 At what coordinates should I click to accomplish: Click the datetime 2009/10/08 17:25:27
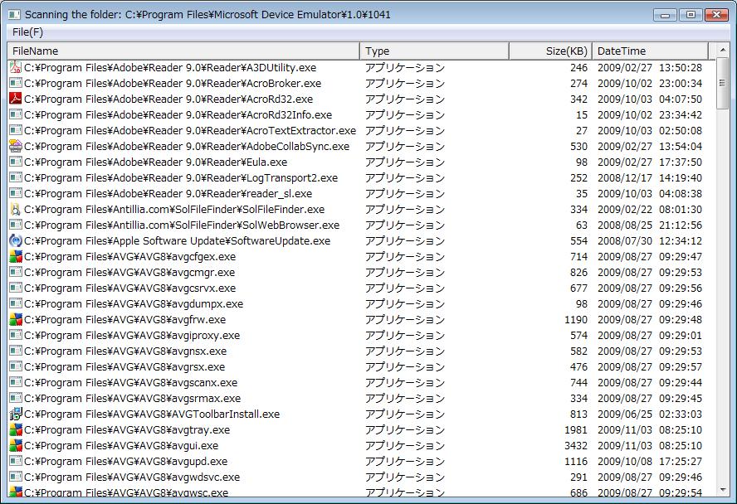(650, 461)
